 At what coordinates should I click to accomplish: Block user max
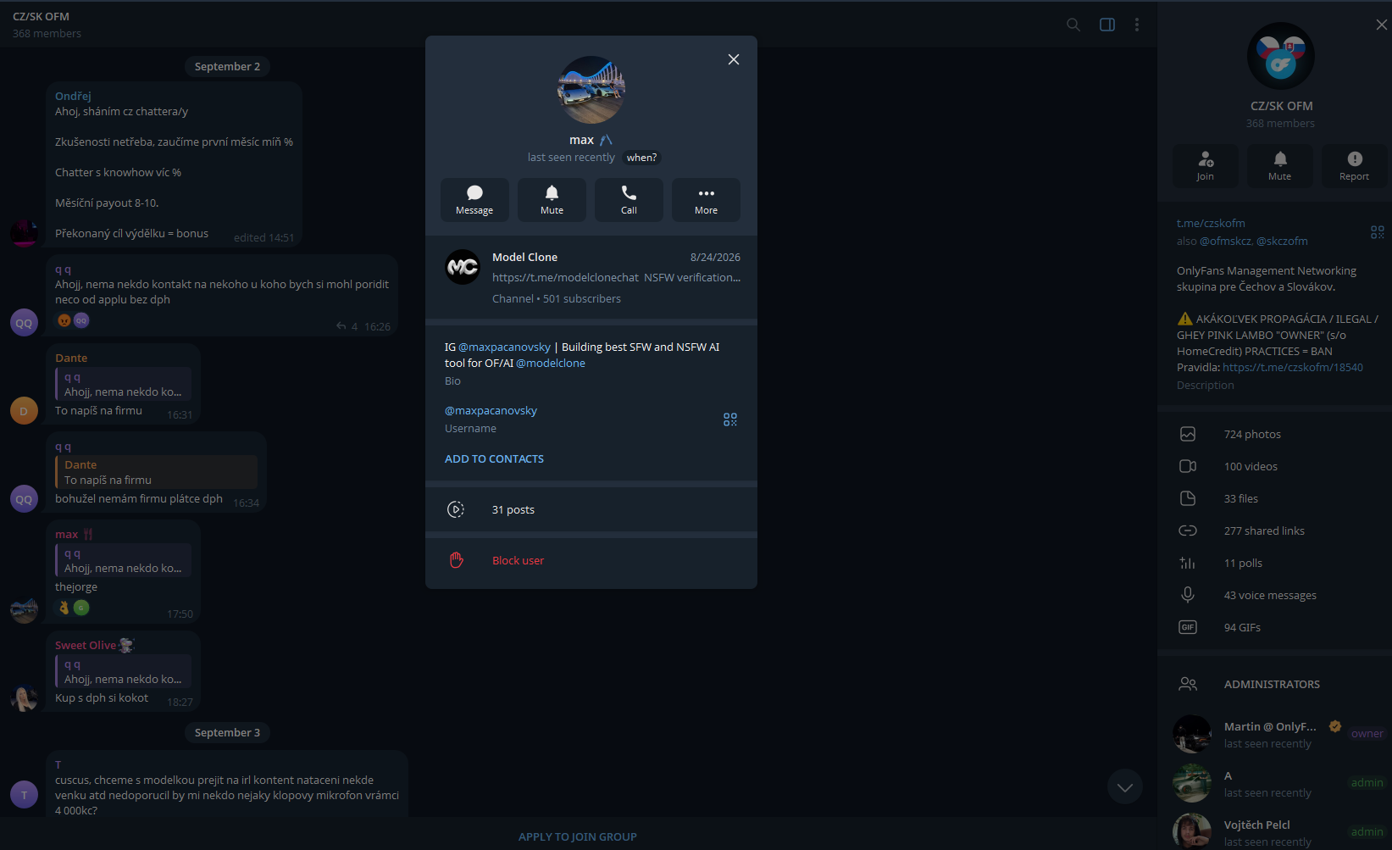click(x=591, y=560)
